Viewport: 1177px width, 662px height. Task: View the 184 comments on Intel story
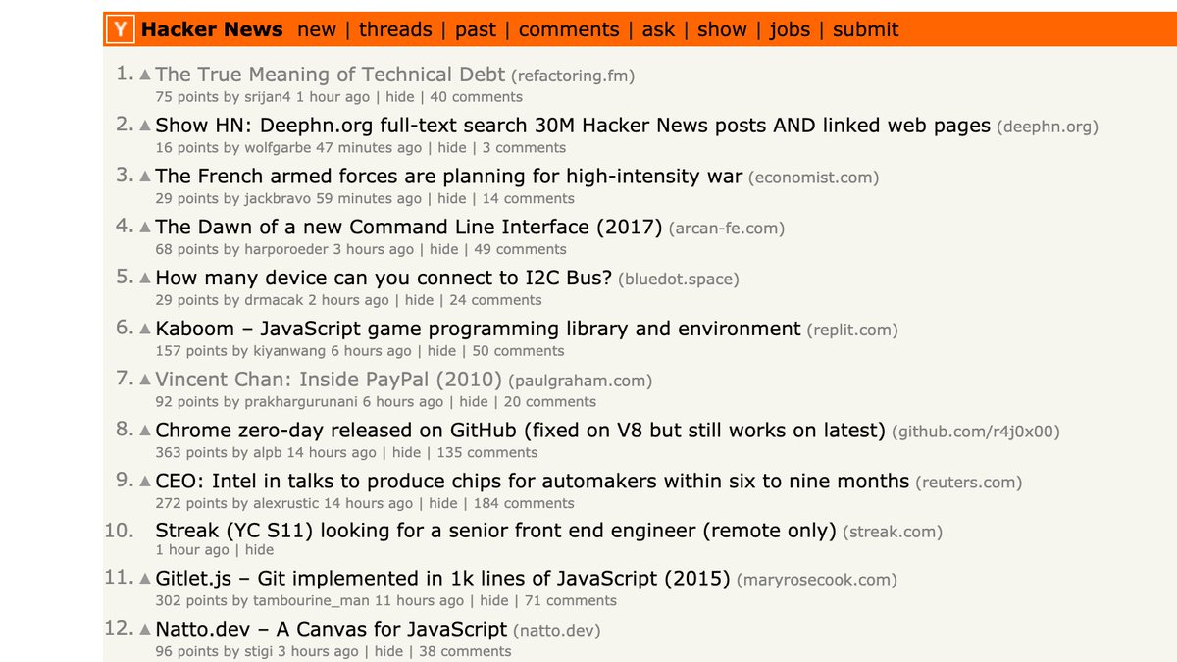(524, 503)
